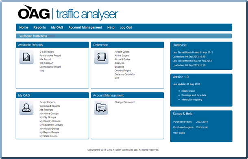Open Job Receipts link

pyautogui.click(x=46, y=110)
